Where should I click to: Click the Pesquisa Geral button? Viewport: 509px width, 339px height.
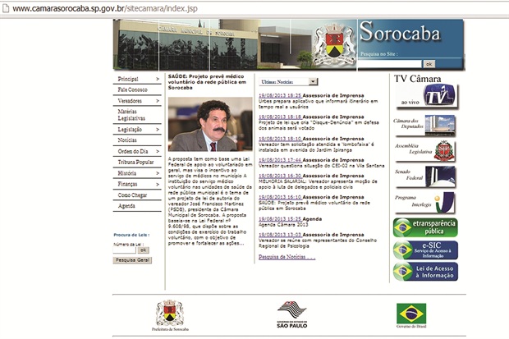tap(132, 260)
